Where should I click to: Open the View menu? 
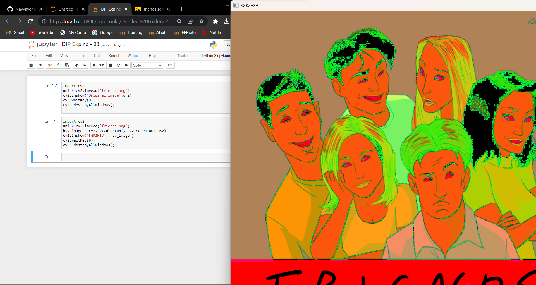[64, 56]
